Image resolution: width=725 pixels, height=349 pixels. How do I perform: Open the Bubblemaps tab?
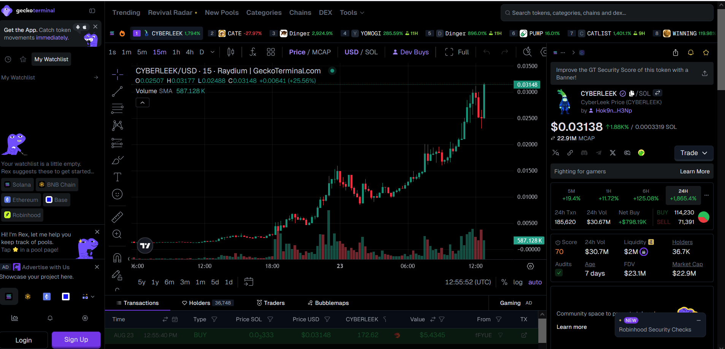pyautogui.click(x=328, y=303)
